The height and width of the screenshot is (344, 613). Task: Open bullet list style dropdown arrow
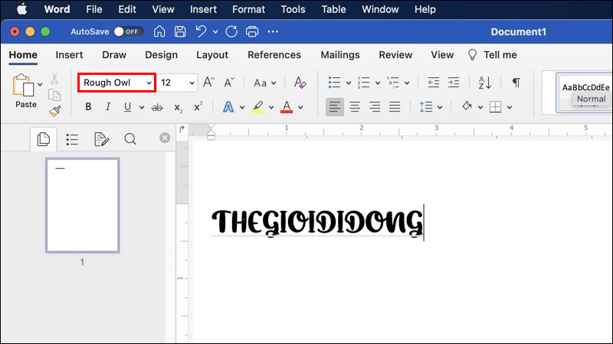click(x=349, y=83)
